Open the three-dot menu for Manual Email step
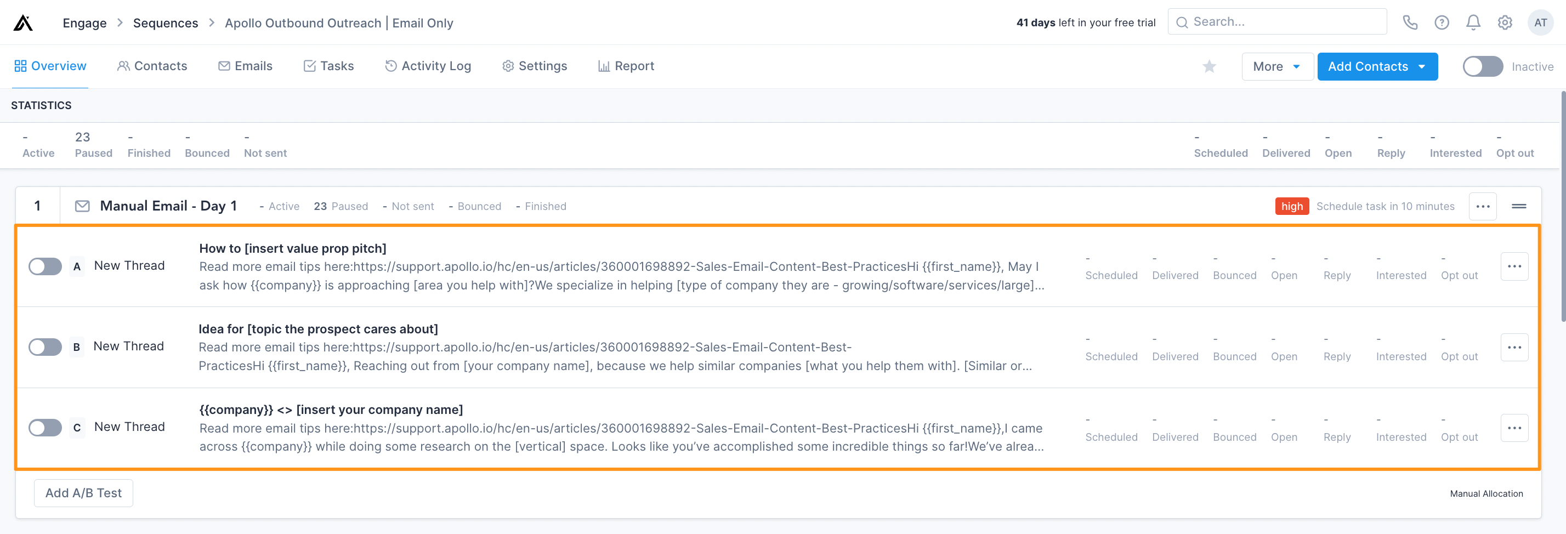Screen dimensions: 1566x534 pyautogui.click(x=1483, y=206)
